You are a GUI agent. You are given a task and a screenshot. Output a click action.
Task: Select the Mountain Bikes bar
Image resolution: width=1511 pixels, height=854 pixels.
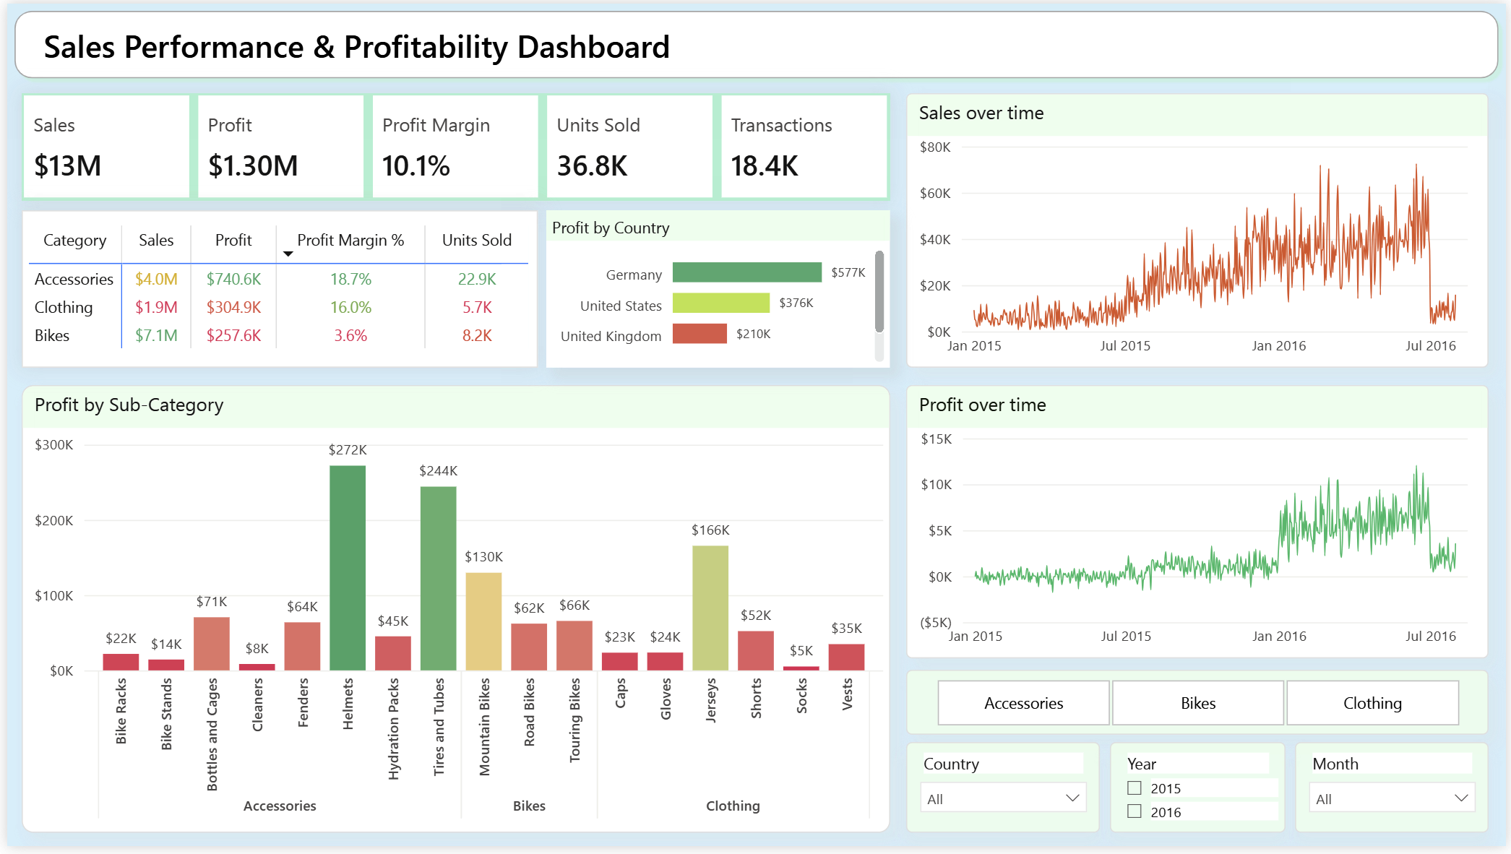pyautogui.click(x=483, y=621)
